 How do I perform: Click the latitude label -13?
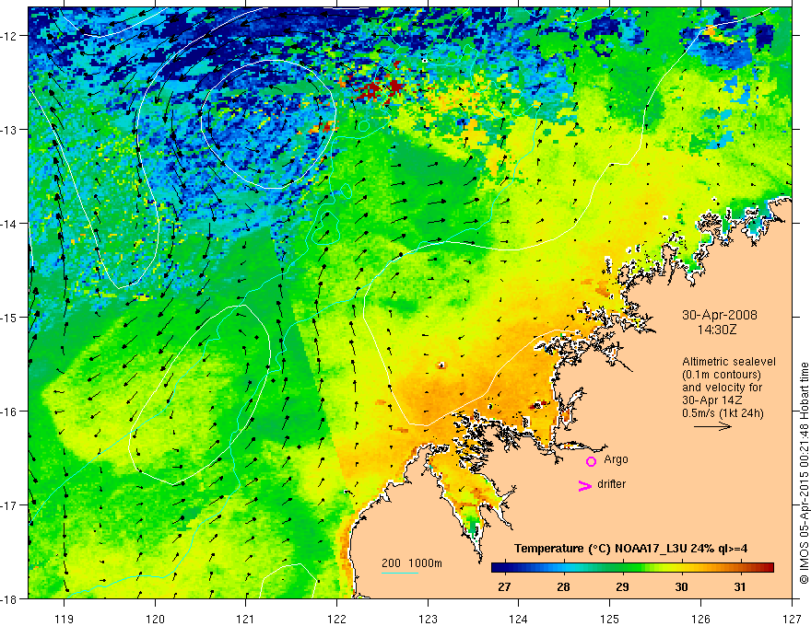click(x=10, y=130)
